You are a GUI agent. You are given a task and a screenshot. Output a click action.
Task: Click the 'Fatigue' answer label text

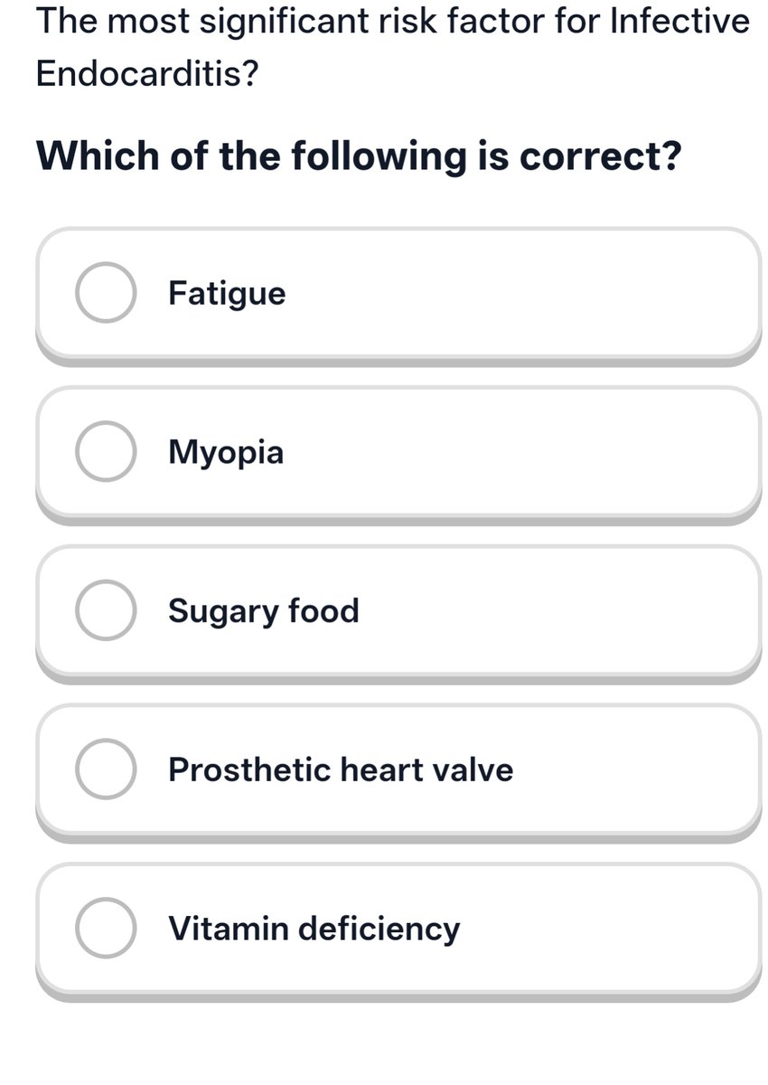(x=227, y=294)
